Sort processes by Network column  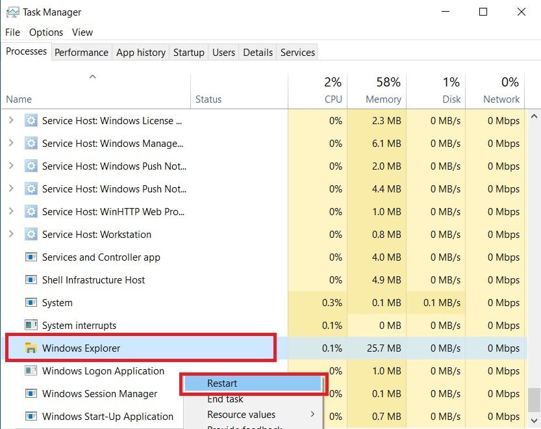[x=495, y=91]
